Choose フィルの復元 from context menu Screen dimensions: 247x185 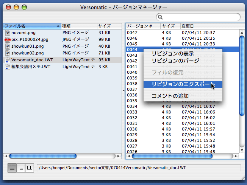click(183, 73)
